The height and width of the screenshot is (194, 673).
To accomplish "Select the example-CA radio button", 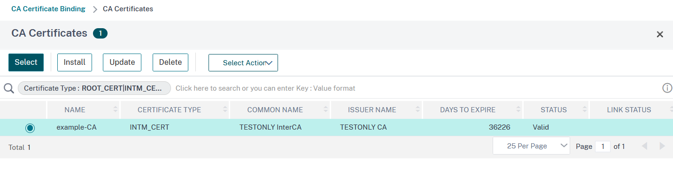I will (x=30, y=127).
